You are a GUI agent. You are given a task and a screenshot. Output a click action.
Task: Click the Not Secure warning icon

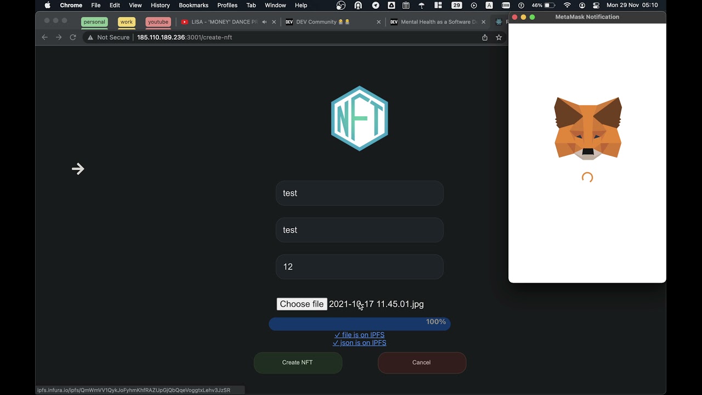point(90,37)
